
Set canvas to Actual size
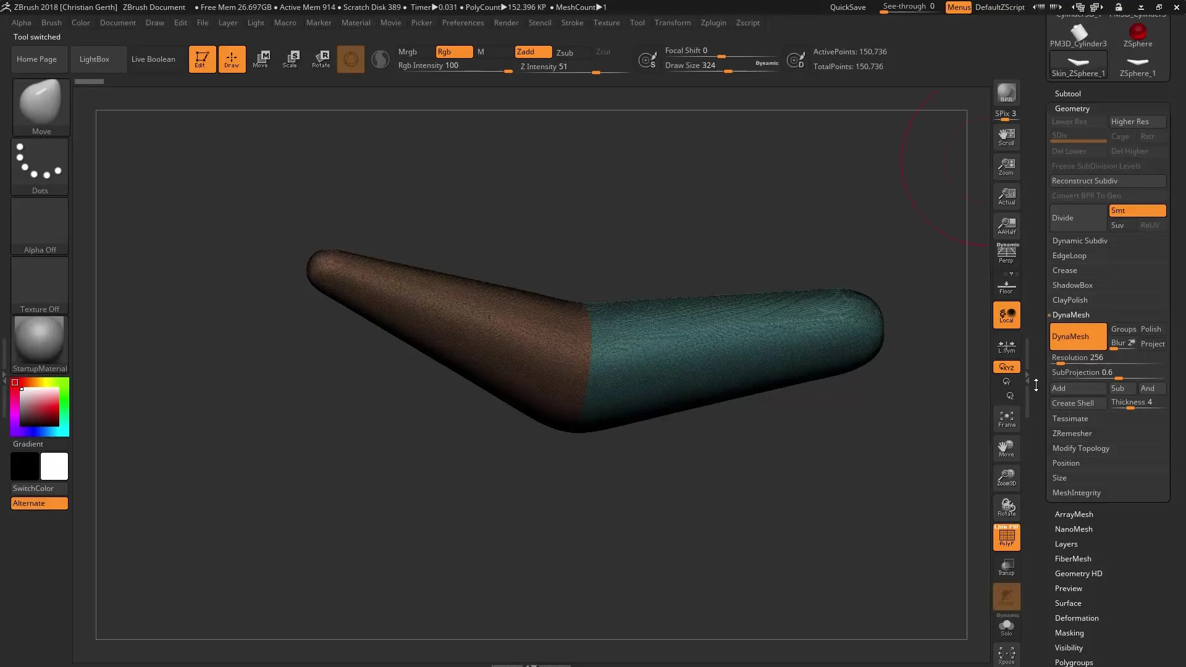tap(1006, 196)
